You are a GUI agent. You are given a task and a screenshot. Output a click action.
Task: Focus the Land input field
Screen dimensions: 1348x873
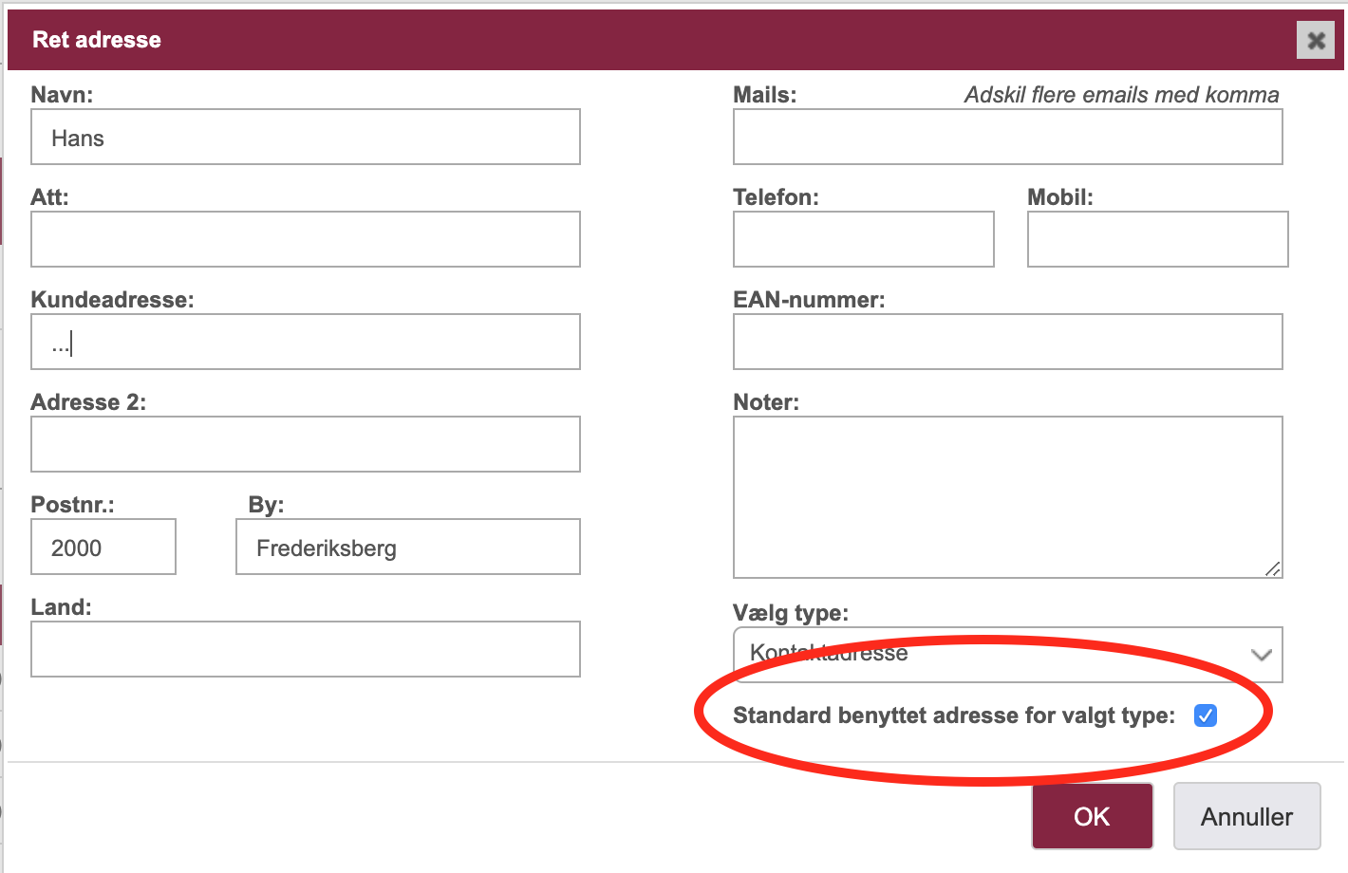[306, 649]
